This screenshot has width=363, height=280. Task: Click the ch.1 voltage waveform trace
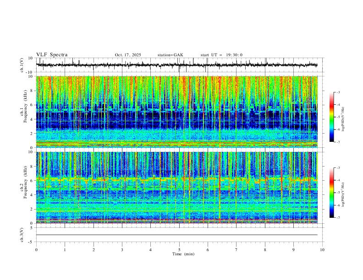click(x=176, y=65)
